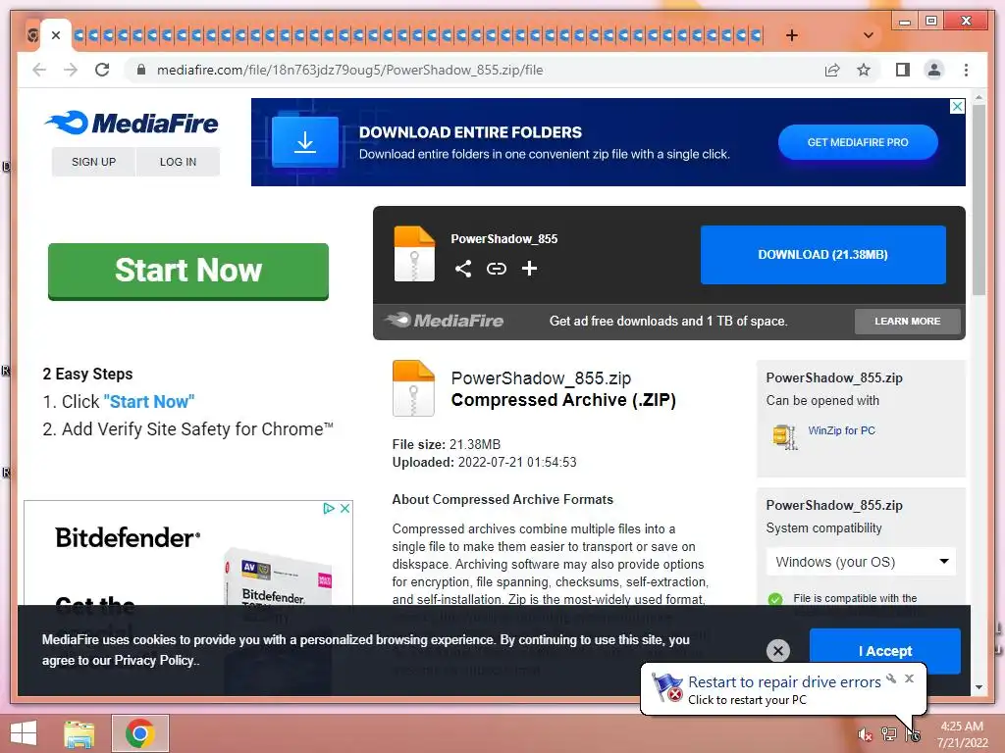This screenshot has width=1005, height=753.
Task: Click the blue DOWNLOAD (21.38MB) button
Action: point(823,255)
